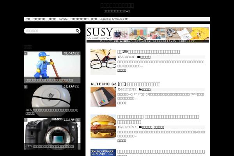Click the search magnifier icon
234x156 pixels.
coord(77,31)
